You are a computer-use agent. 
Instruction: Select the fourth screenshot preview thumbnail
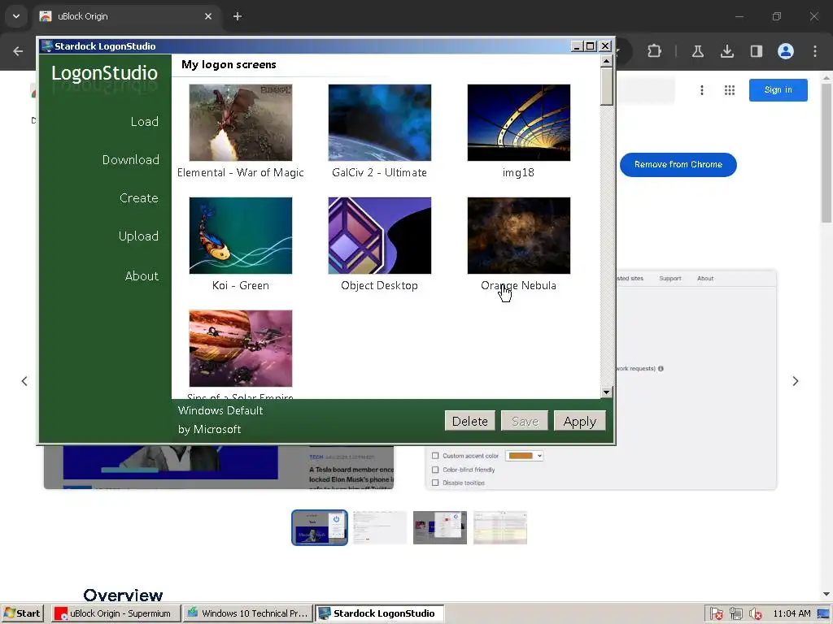(500, 527)
